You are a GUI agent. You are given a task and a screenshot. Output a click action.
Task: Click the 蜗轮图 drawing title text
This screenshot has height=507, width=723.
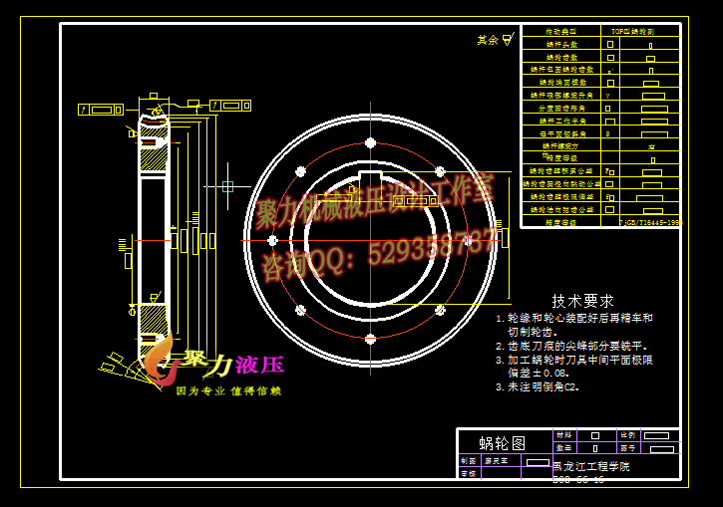point(503,443)
